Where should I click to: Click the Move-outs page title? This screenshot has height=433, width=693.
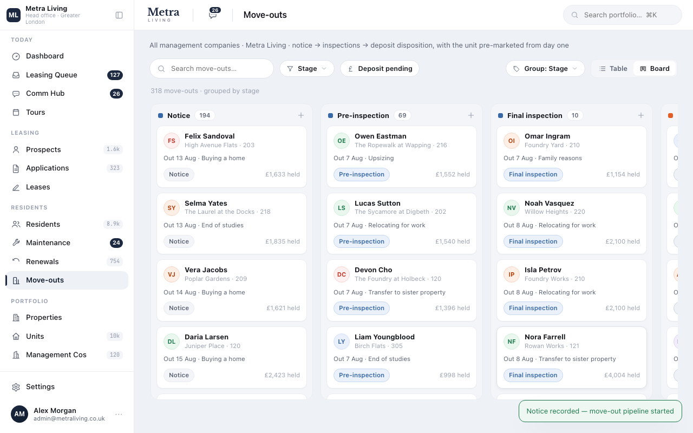tap(265, 15)
